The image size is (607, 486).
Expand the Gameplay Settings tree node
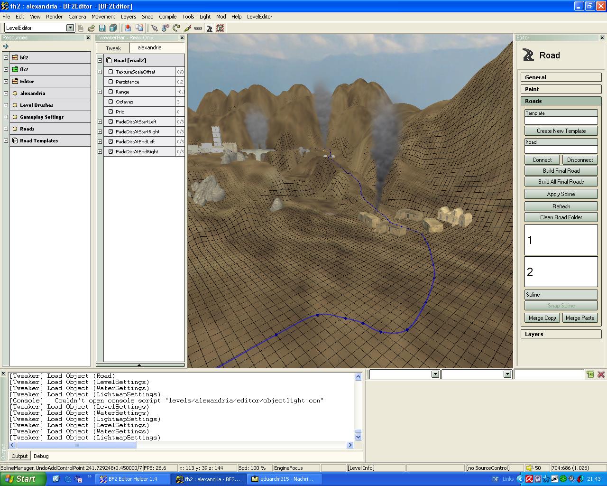click(6, 117)
